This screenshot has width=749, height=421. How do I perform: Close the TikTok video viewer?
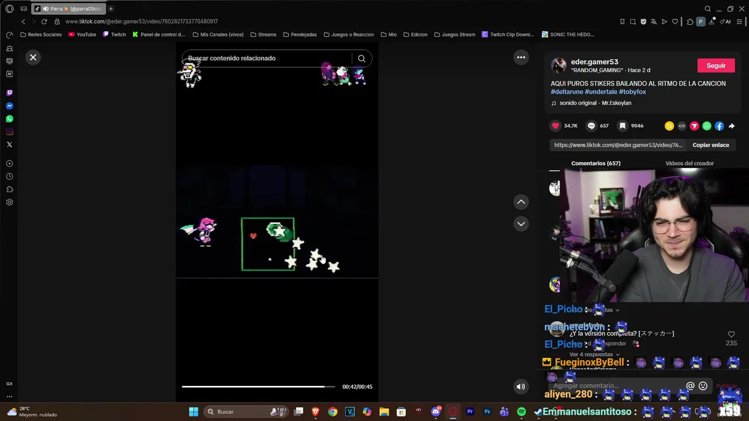[x=33, y=57]
